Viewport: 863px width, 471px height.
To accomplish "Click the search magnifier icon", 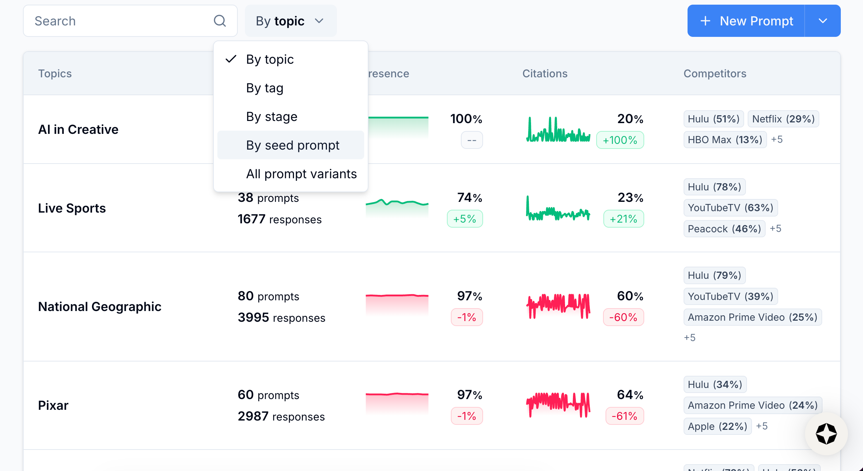I will pos(220,21).
